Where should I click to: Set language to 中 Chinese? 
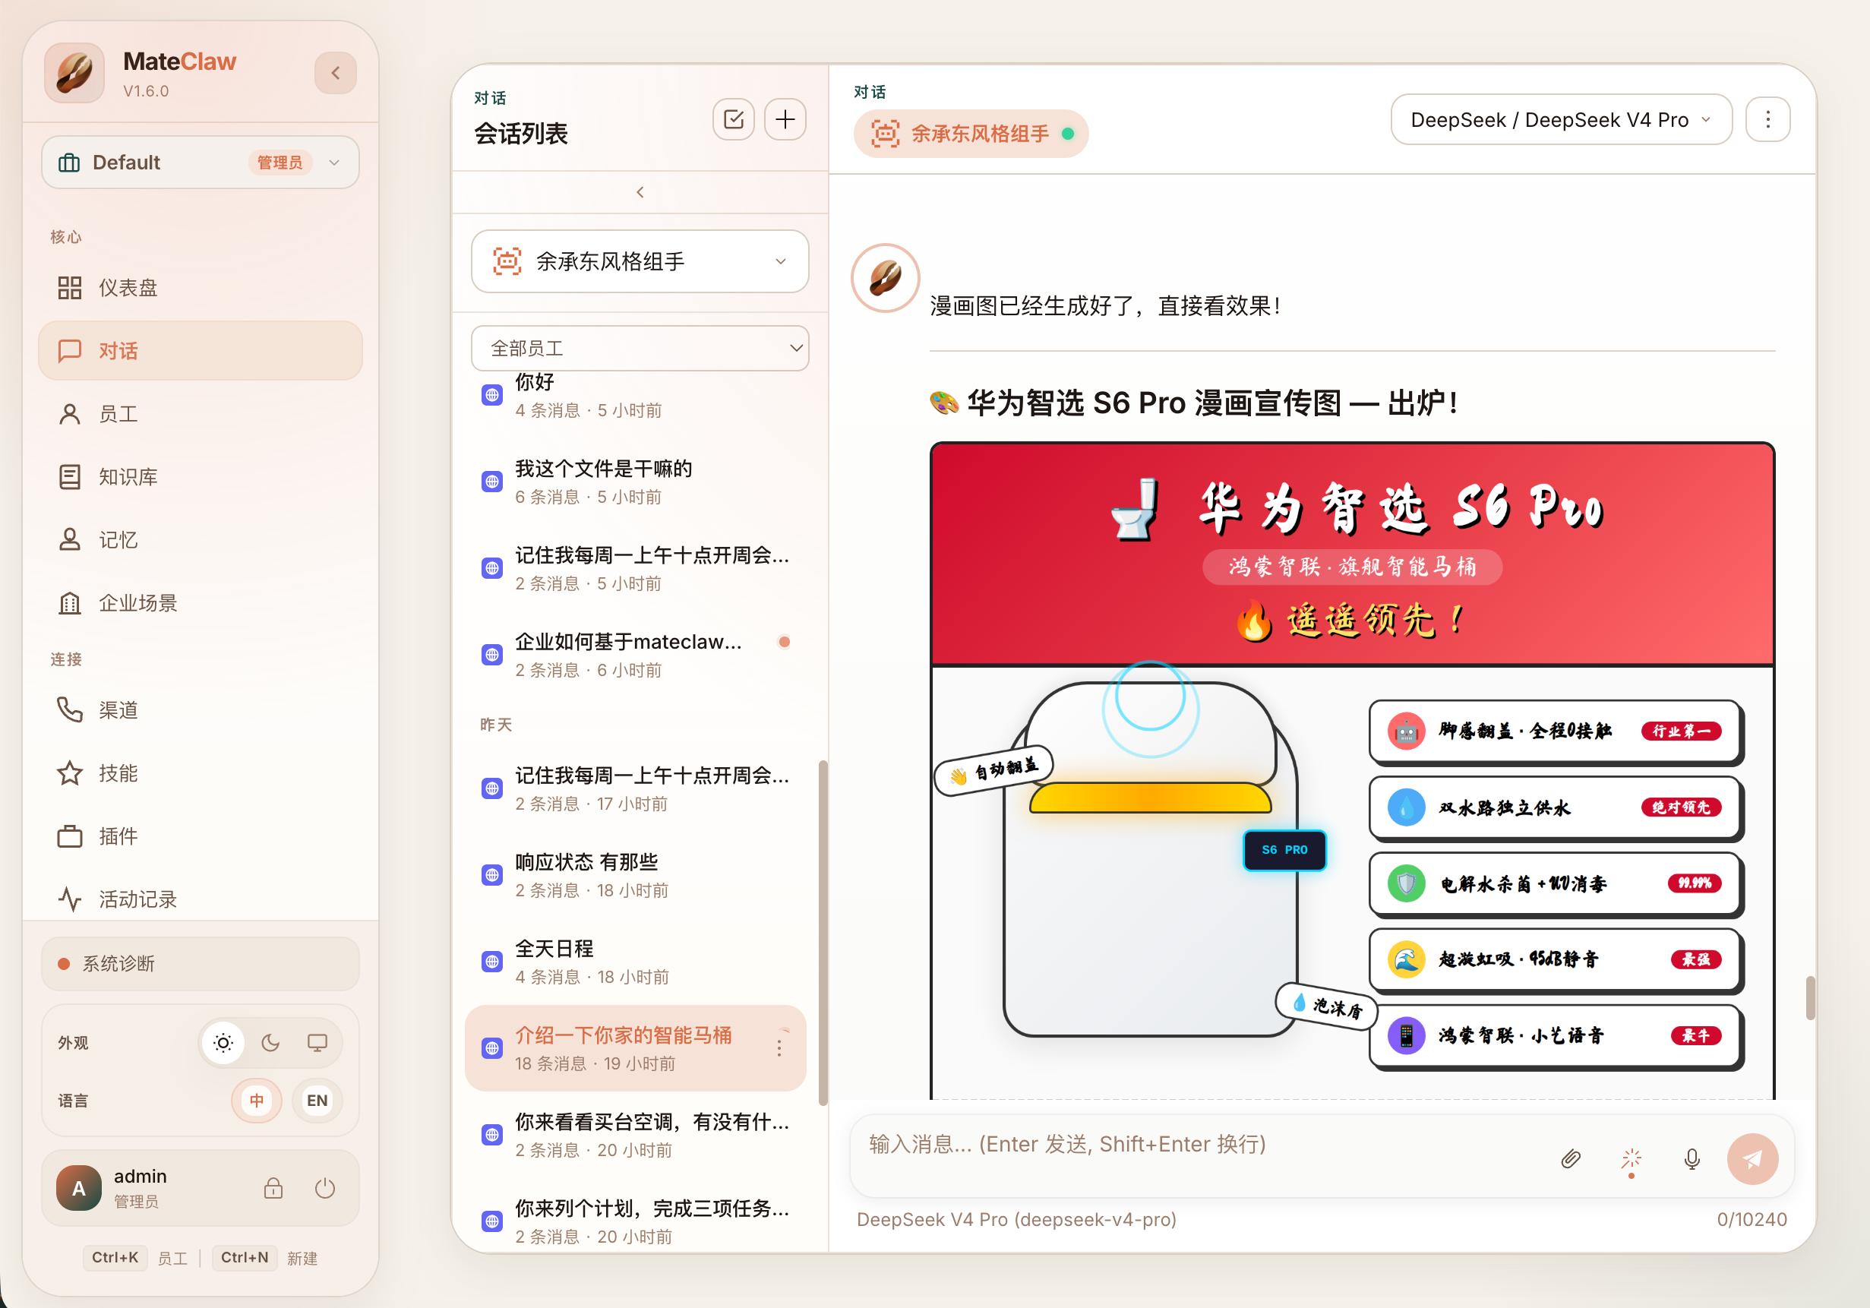pyautogui.click(x=257, y=1101)
